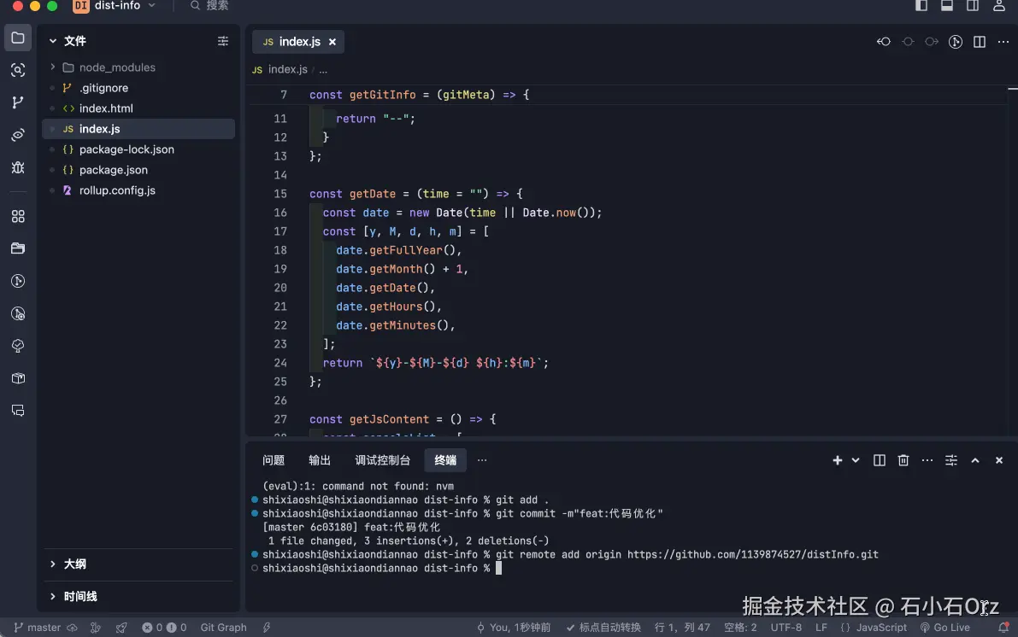1018x637 pixels.
Task: Open the editor more actions ellipsis
Action: [1003, 42]
